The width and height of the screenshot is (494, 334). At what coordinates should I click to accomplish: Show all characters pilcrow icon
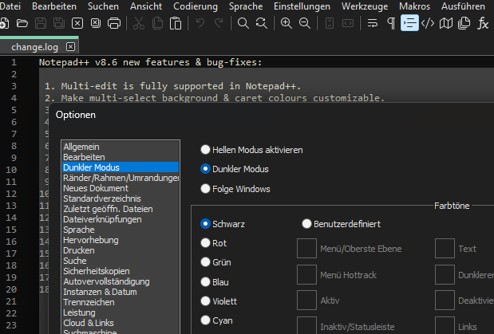[x=391, y=22]
